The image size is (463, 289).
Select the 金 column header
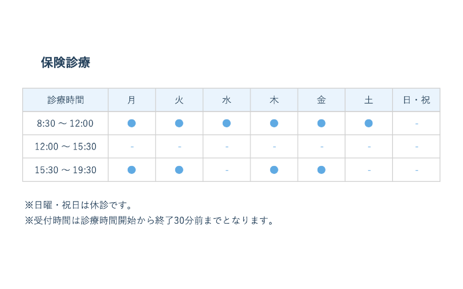[321, 100]
